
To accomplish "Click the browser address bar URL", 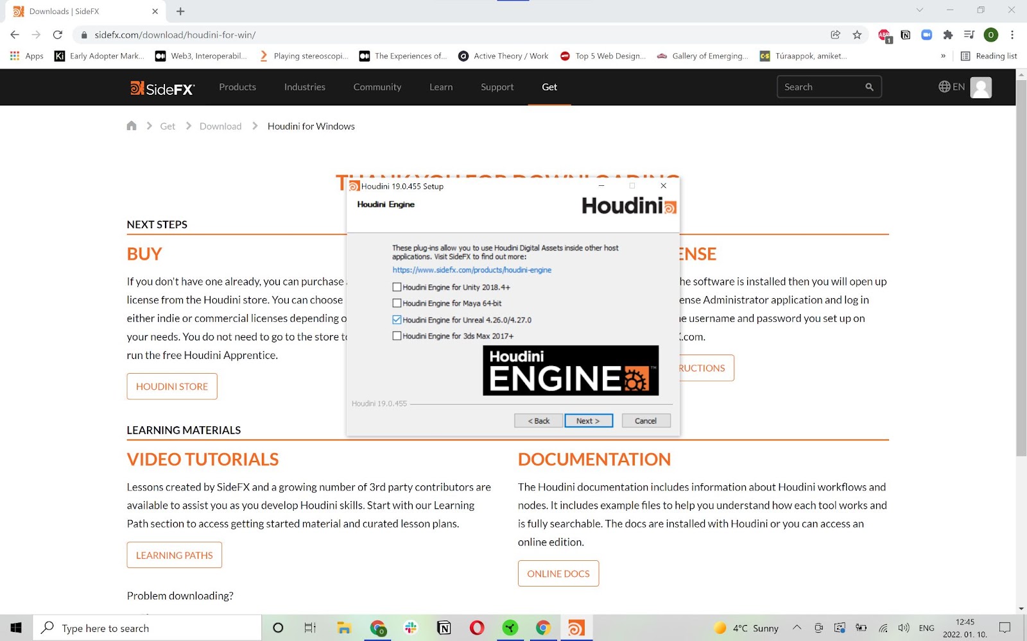I will [175, 35].
